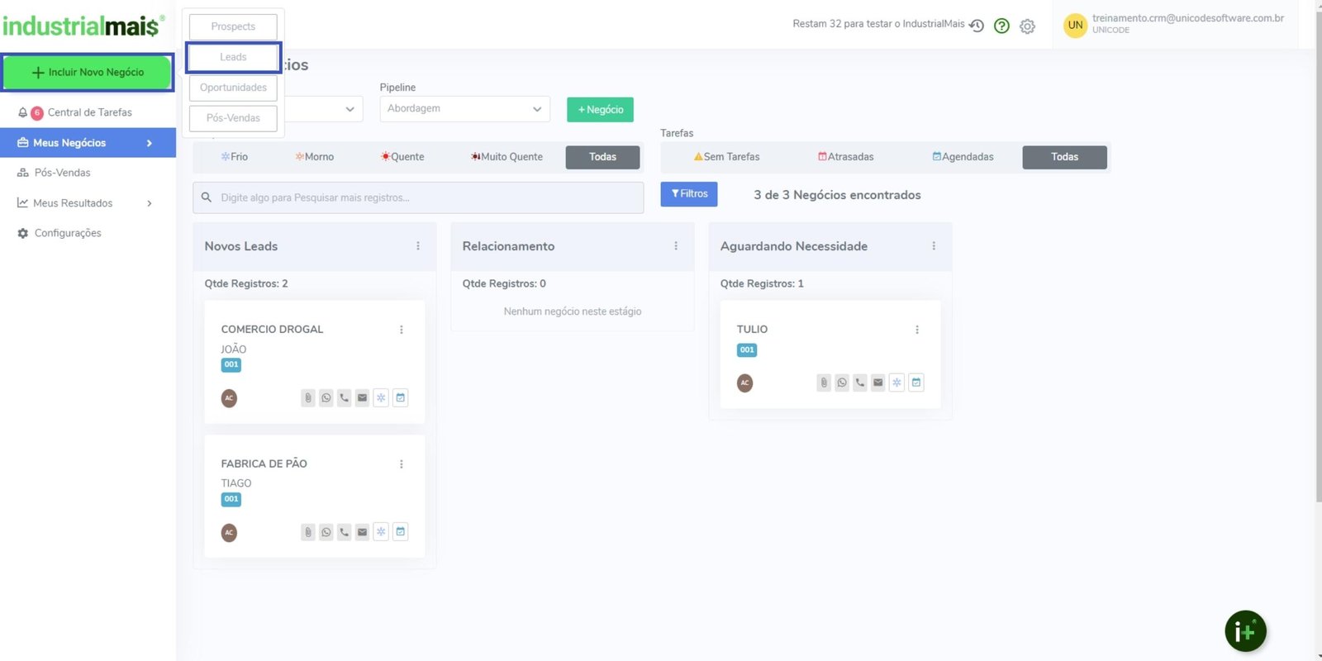The image size is (1322, 661).
Task: Click the green +Negócio button
Action: click(x=600, y=110)
